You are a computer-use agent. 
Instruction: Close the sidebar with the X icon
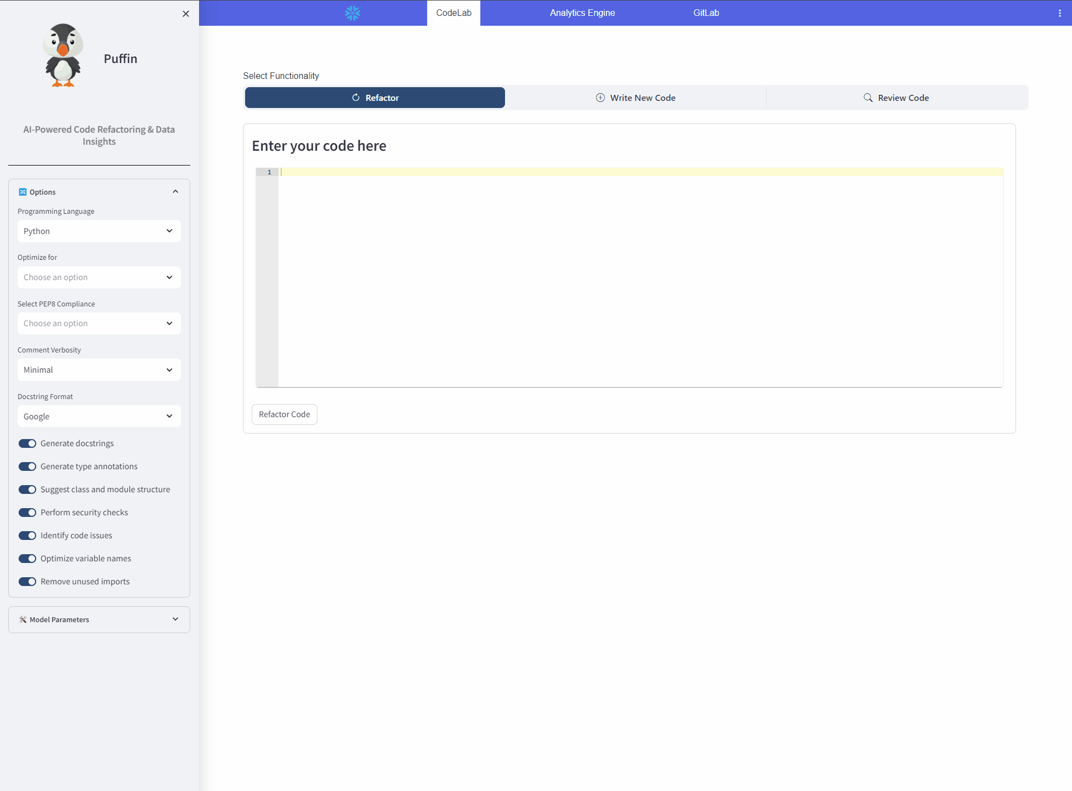pyautogui.click(x=186, y=14)
